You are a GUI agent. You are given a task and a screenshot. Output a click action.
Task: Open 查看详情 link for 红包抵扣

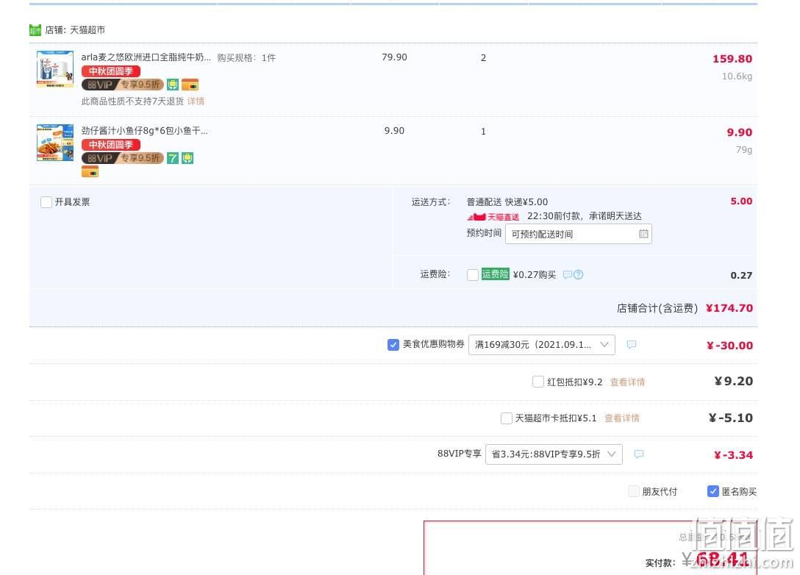click(x=627, y=382)
